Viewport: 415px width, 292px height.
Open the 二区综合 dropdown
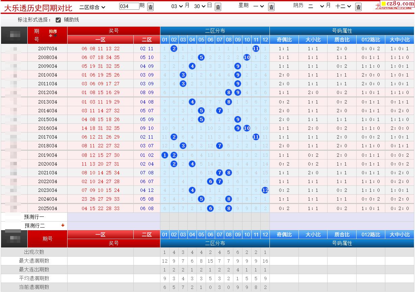click(x=93, y=7)
